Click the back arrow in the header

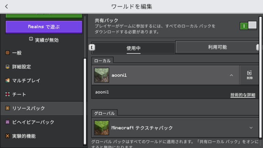[7, 7]
